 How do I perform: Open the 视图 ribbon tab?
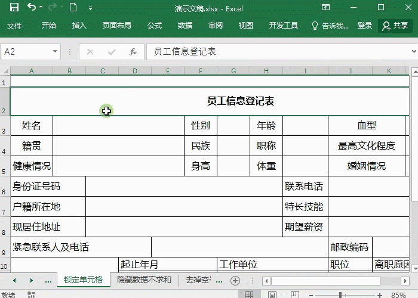click(x=246, y=26)
